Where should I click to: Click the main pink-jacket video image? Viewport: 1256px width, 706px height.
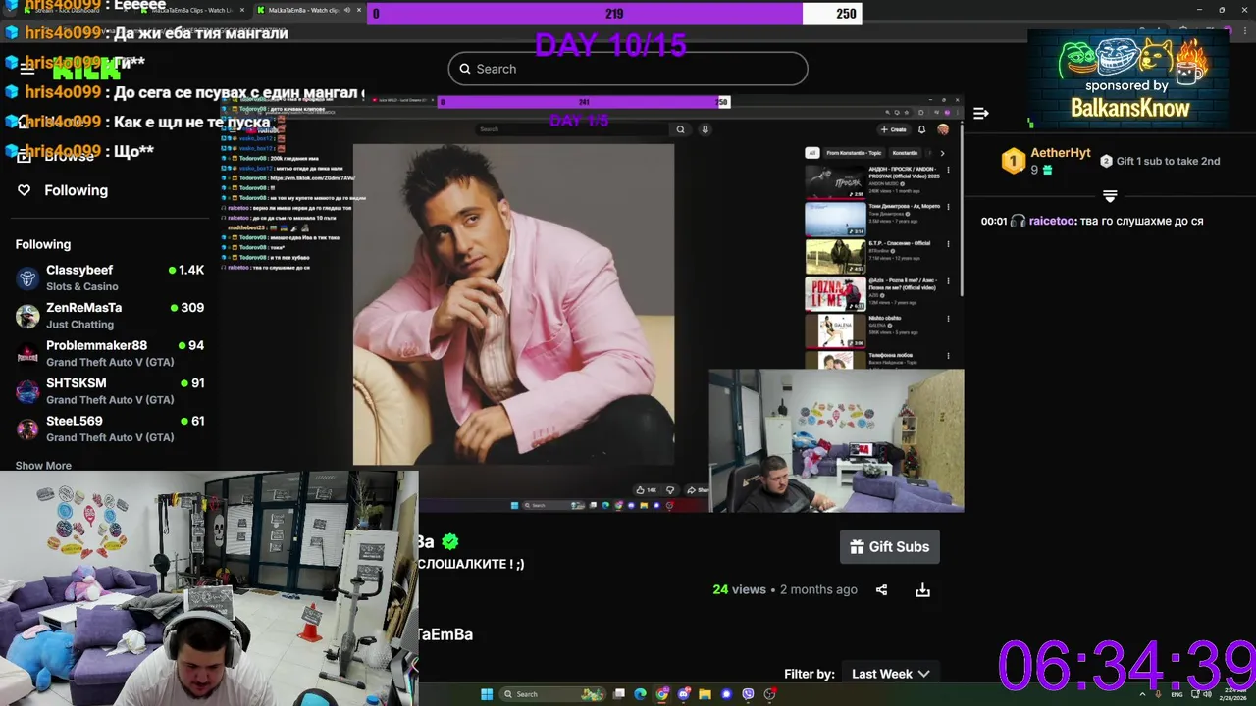513,304
